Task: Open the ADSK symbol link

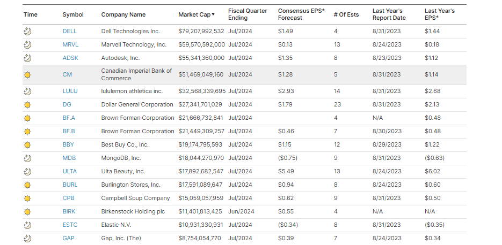Action: [70, 58]
